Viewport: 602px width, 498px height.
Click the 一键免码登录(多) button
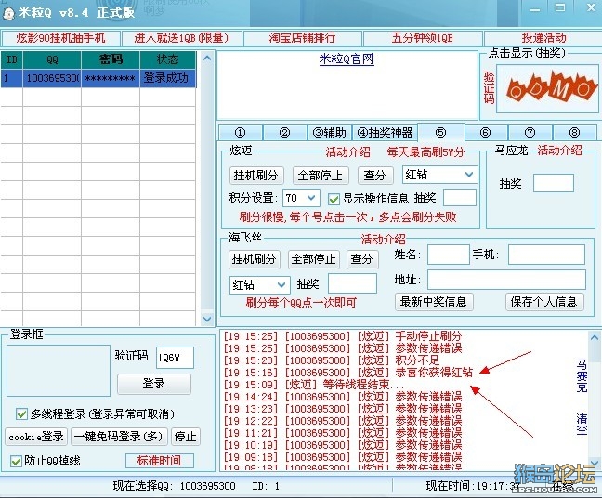coord(119,437)
